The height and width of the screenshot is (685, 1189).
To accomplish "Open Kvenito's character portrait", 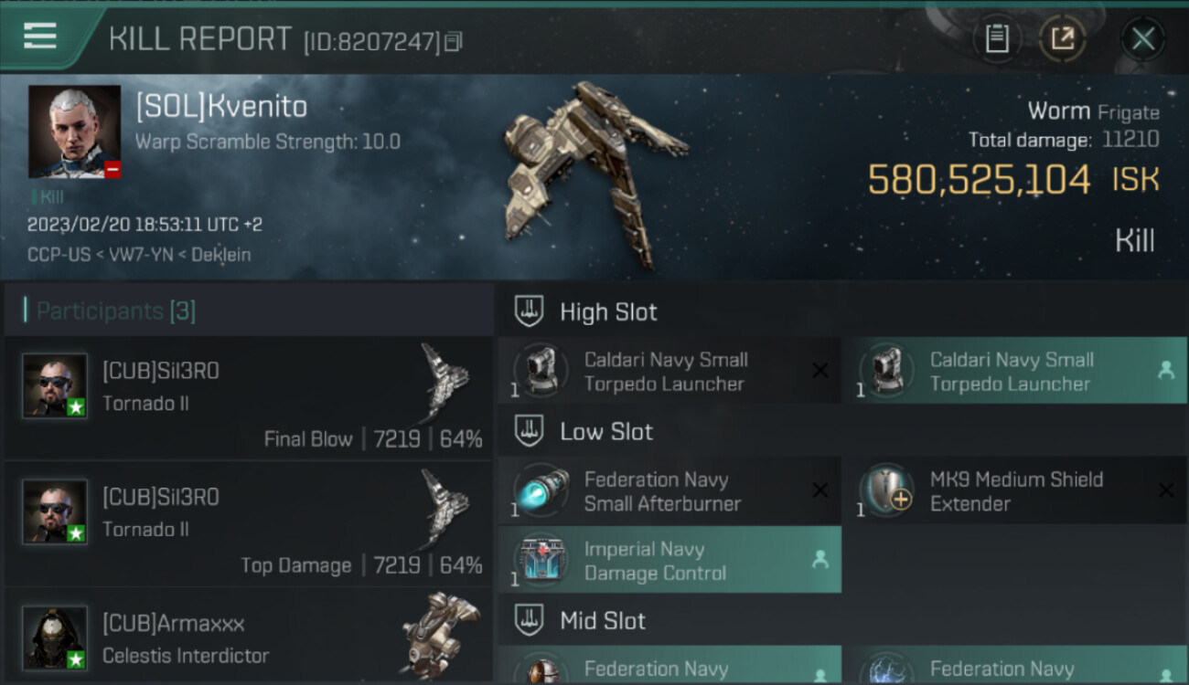I will pyautogui.click(x=74, y=132).
